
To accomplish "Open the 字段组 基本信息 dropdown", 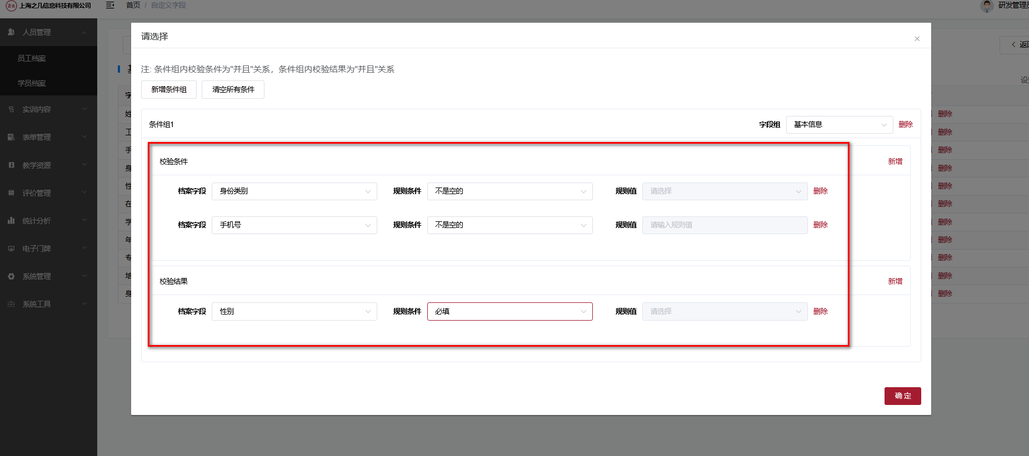I will pyautogui.click(x=840, y=125).
